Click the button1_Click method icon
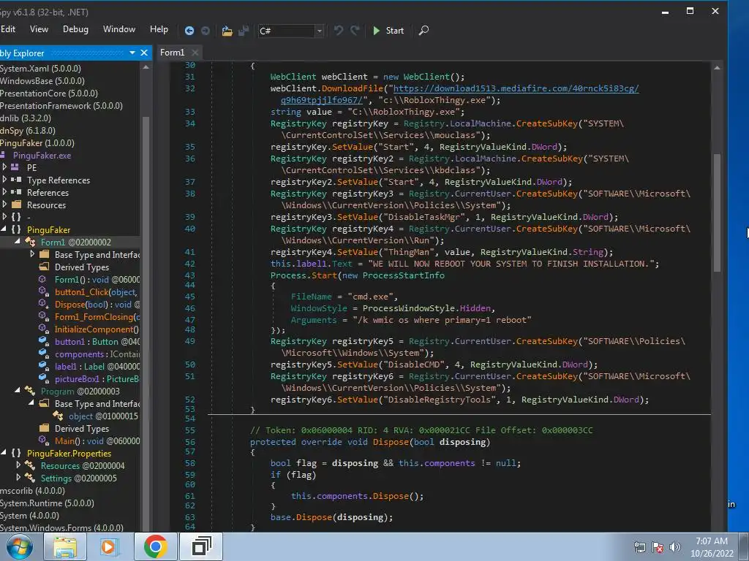This screenshot has width=749, height=561. pos(43,292)
